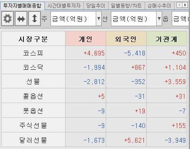
Task: Click the 풋옵션 외국인 value +19
Action: (x=140, y=111)
